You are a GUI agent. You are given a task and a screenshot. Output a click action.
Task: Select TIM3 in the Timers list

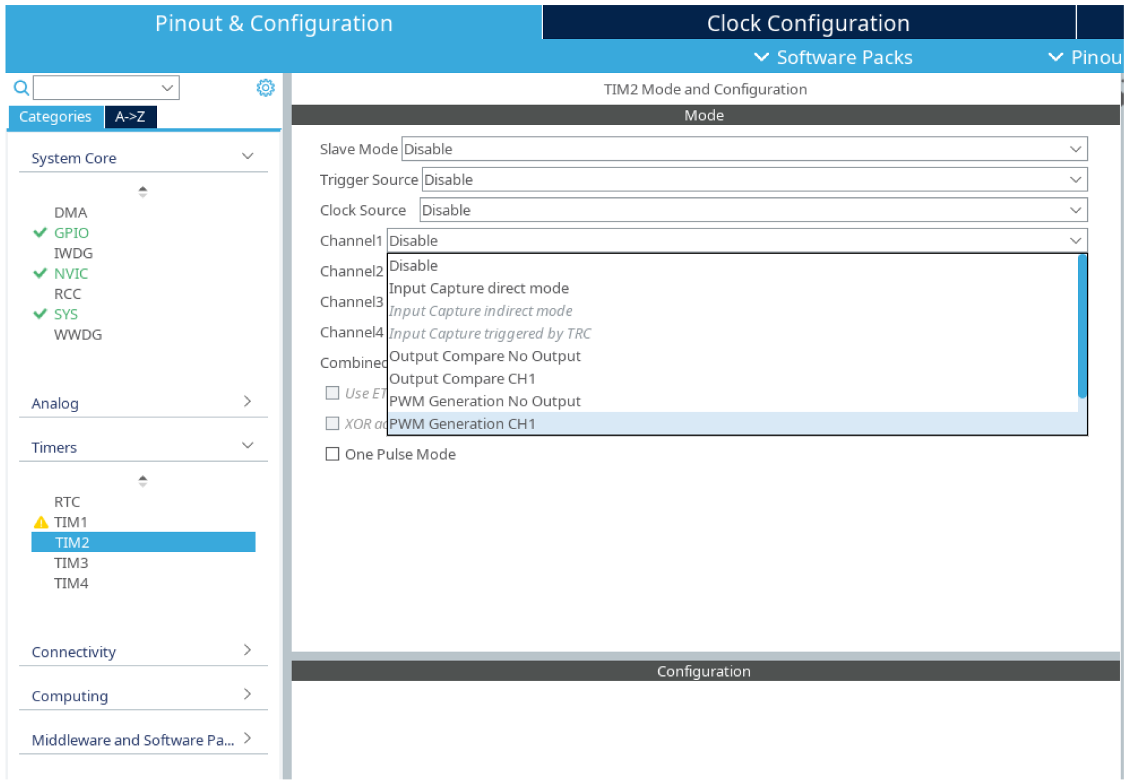[x=71, y=563]
